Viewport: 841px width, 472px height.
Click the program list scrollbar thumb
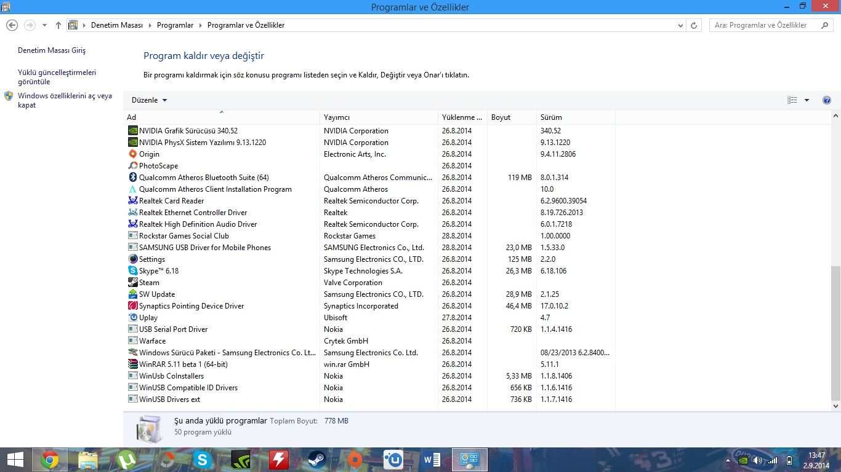point(835,332)
